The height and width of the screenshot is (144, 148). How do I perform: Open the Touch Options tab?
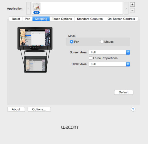click(x=62, y=19)
